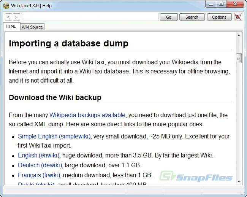Open the English (enwiki) download link
247x197 pixels.
(39, 156)
